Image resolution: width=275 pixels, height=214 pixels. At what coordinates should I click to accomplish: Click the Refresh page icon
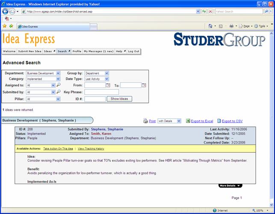click(x=204, y=12)
